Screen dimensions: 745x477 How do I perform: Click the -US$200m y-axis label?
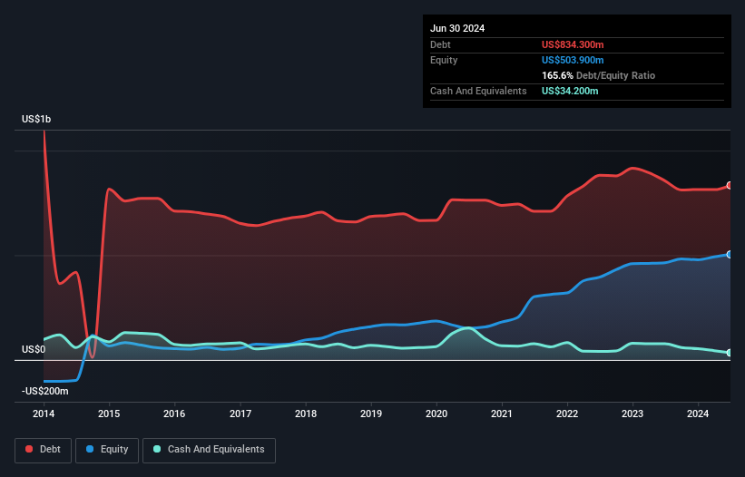[x=45, y=391]
